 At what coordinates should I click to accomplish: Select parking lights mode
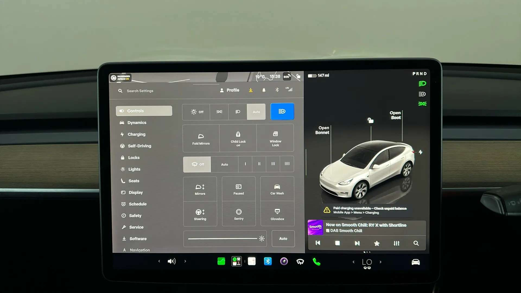219,112
